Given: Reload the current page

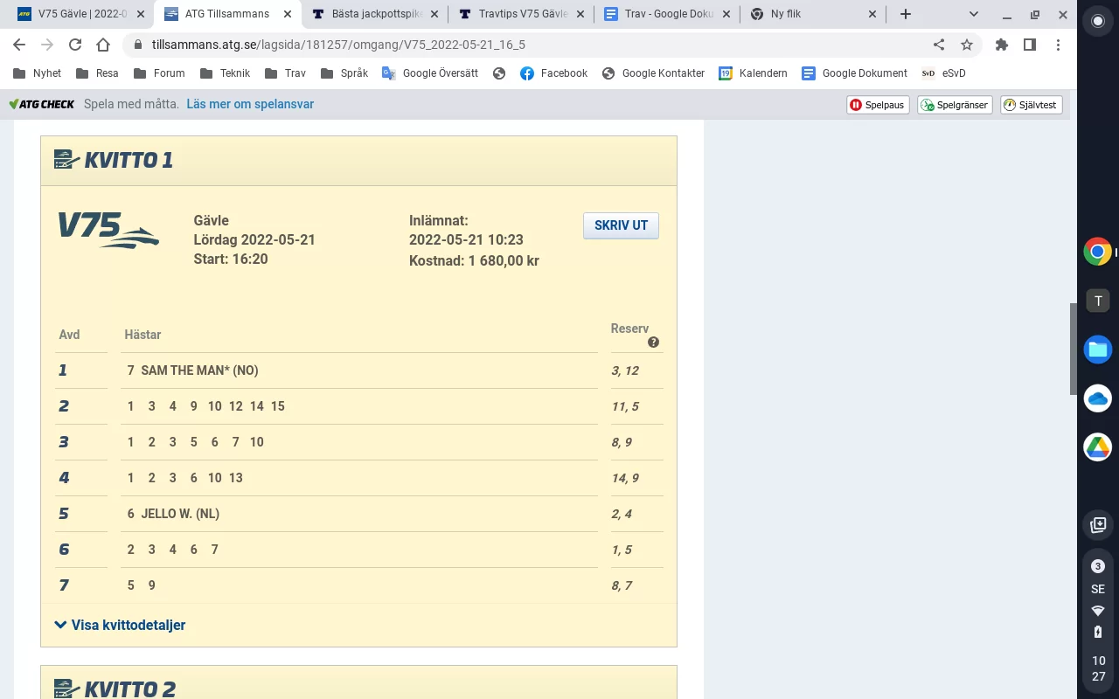Looking at the screenshot, I should [x=73, y=45].
